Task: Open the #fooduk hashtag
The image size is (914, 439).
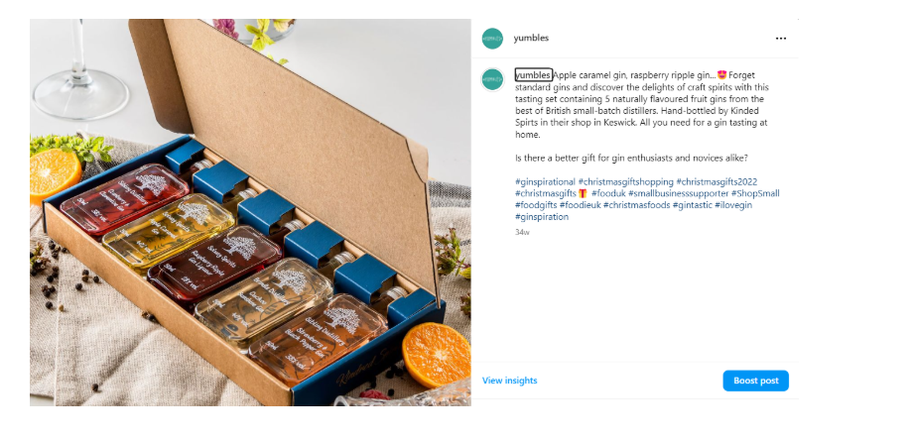Action: tap(608, 194)
